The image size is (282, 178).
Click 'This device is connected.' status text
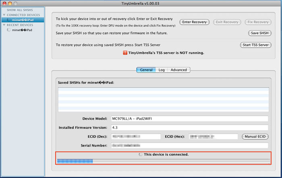(x=166, y=155)
